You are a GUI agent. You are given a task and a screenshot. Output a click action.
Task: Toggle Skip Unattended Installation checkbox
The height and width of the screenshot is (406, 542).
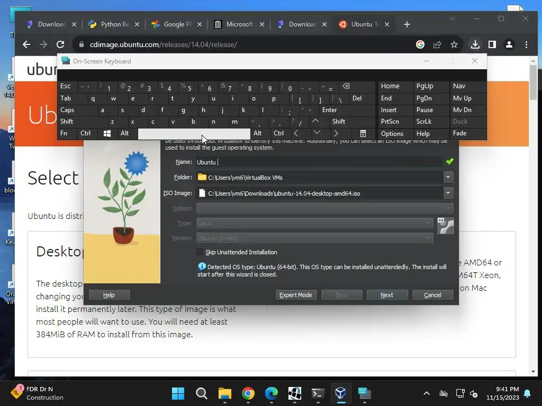coord(200,252)
